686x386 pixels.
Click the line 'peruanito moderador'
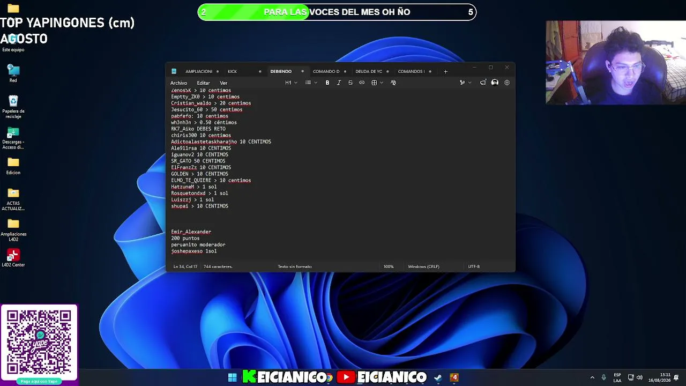coord(198,244)
